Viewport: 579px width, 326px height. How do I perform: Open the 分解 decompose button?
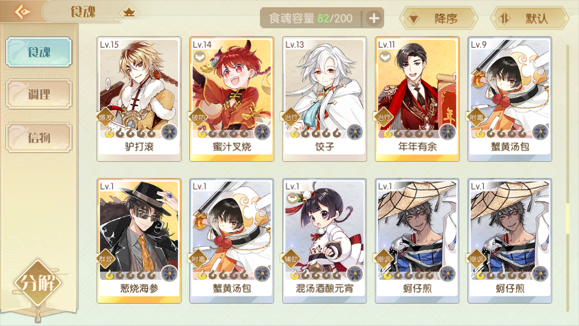pyautogui.click(x=37, y=283)
